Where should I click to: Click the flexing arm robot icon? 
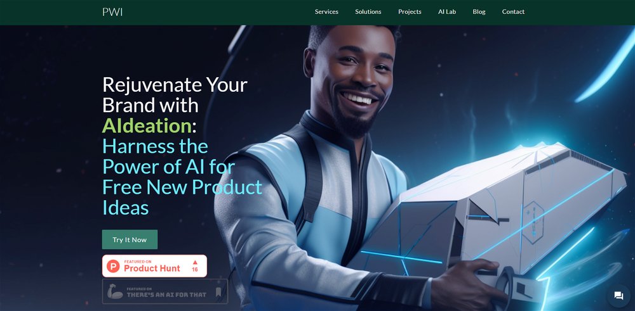click(x=115, y=291)
